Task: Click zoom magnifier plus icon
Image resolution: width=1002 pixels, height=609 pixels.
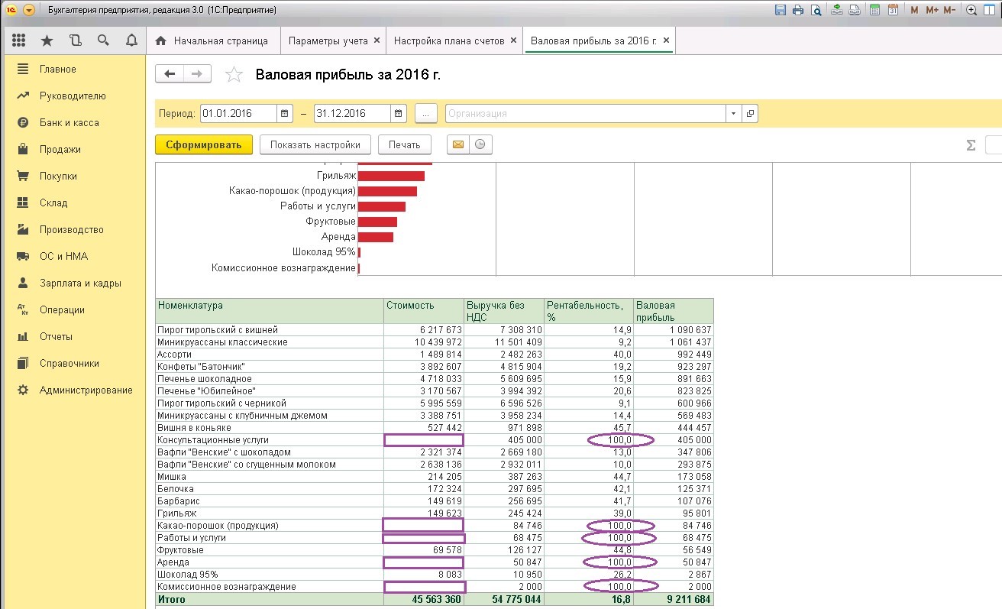Action: (971, 10)
